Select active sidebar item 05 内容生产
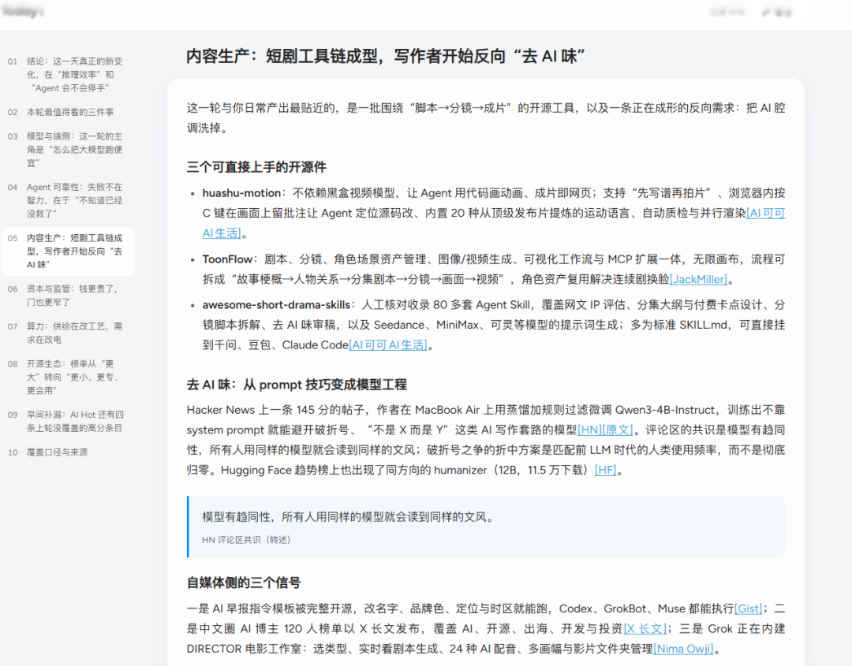This screenshot has height=666, width=852. click(x=68, y=251)
